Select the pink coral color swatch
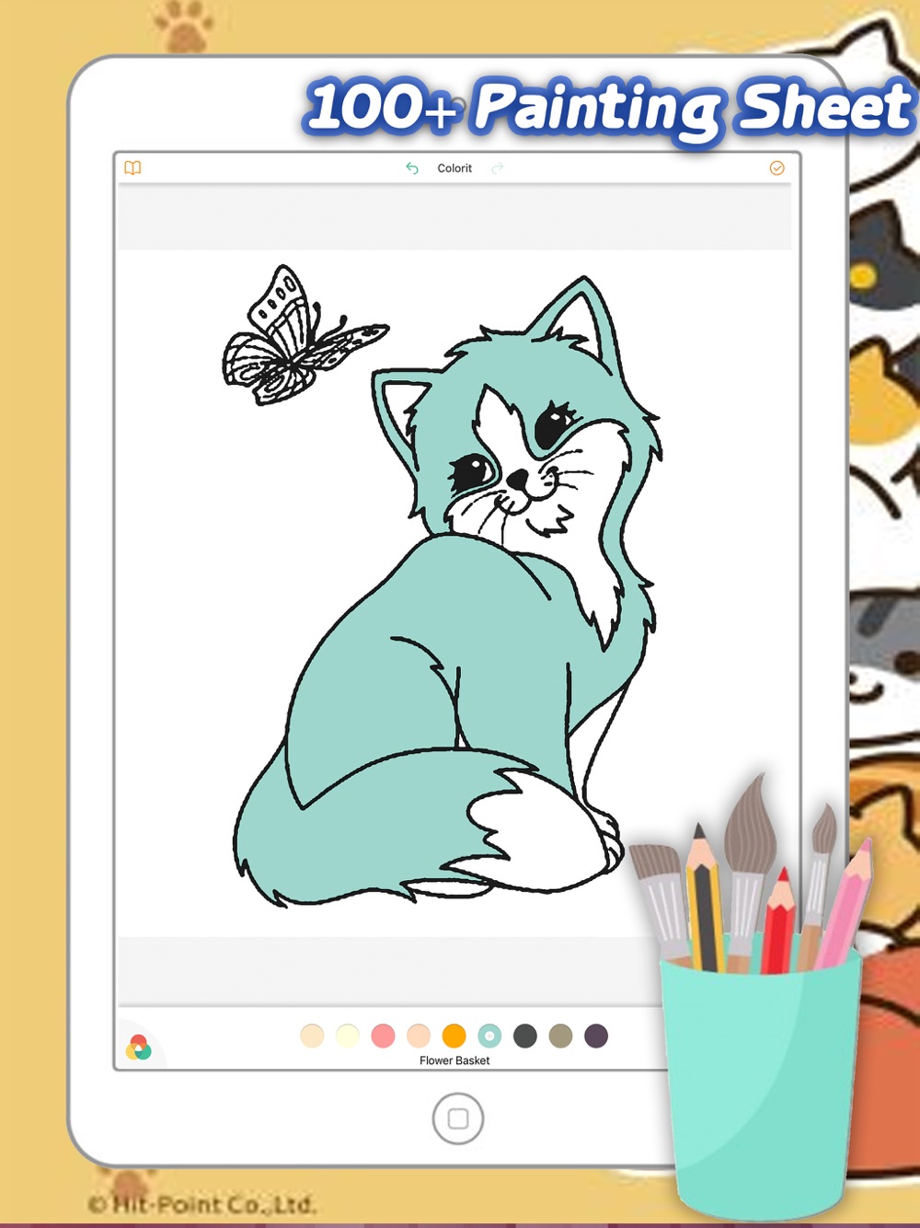 point(383,1036)
